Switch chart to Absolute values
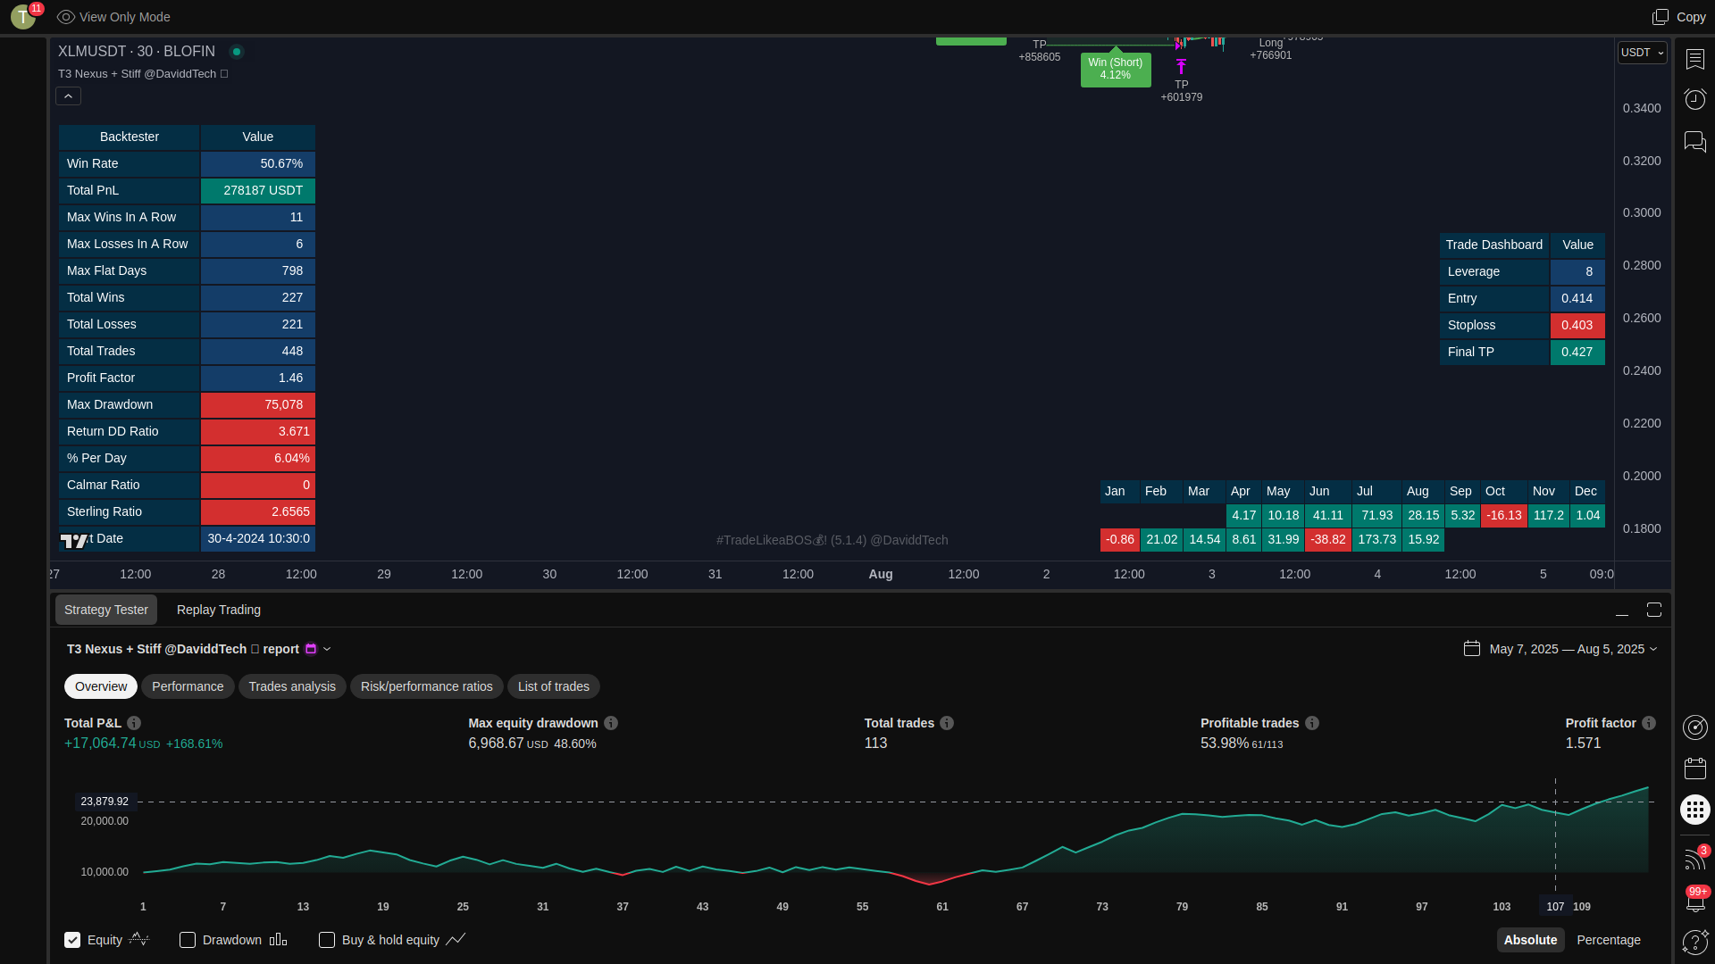This screenshot has height=964, width=1715. click(x=1530, y=940)
